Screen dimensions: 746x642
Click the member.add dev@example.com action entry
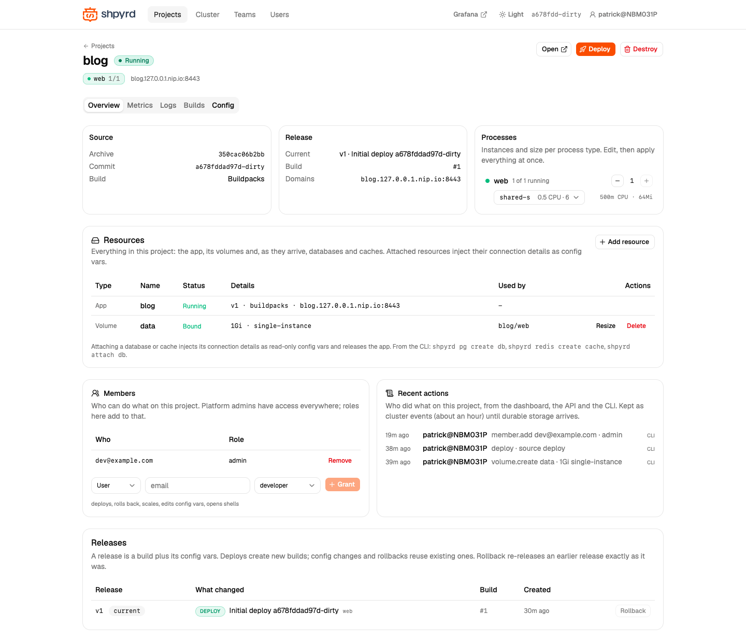point(520,435)
